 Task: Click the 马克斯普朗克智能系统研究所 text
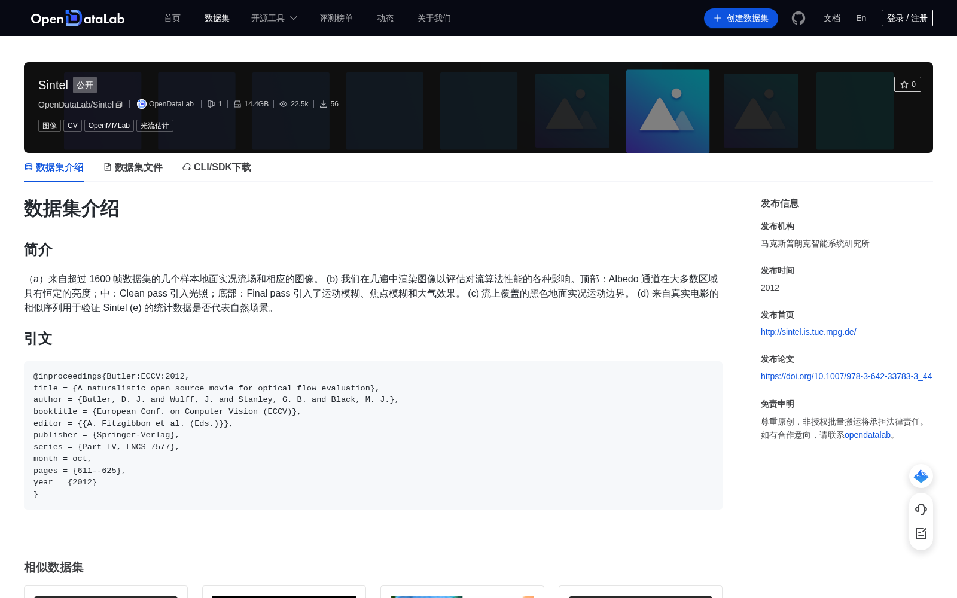(x=815, y=243)
